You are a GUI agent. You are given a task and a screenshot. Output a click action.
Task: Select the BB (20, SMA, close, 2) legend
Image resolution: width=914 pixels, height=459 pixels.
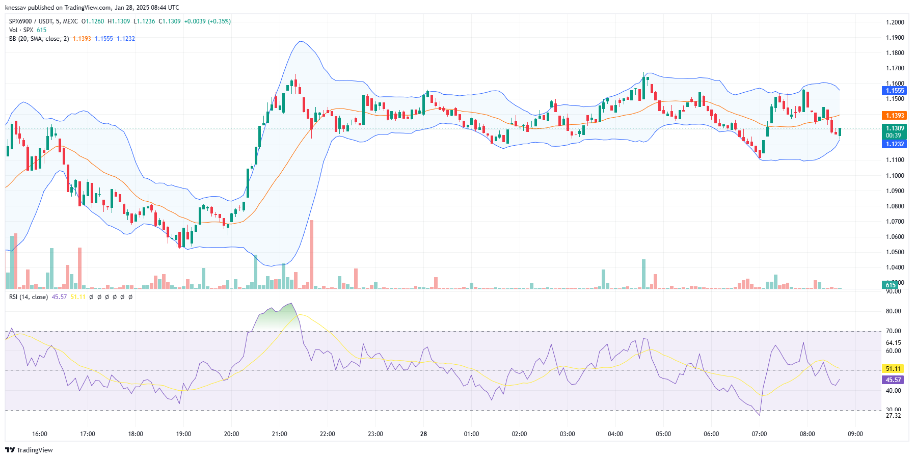point(39,39)
